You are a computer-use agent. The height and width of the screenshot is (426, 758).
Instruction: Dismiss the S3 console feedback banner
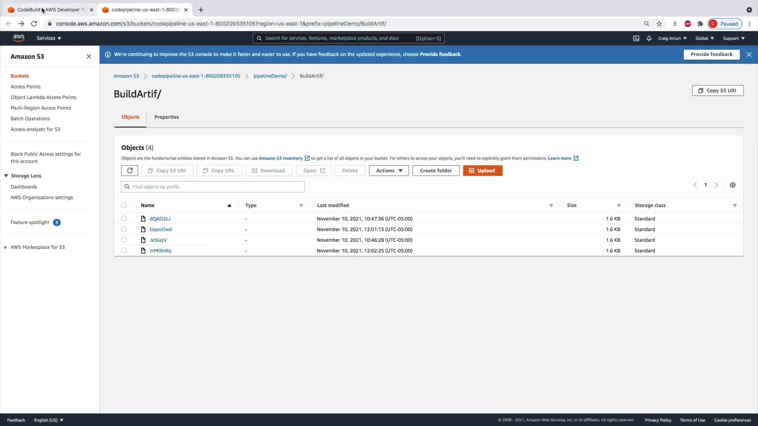(x=749, y=54)
